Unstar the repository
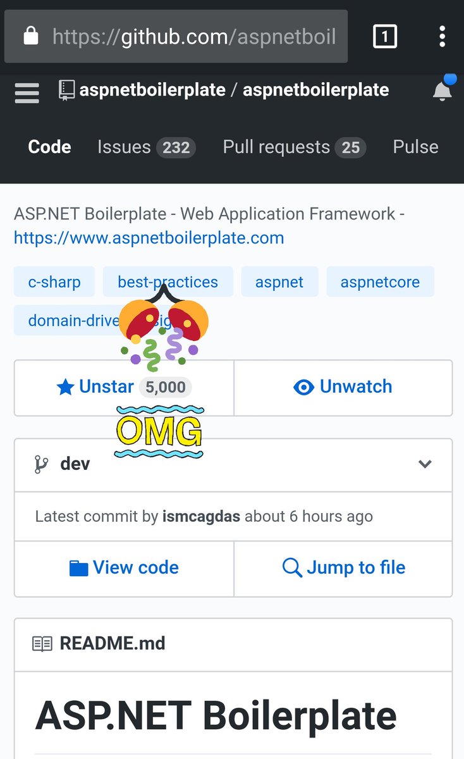464x759 pixels. pos(95,387)
